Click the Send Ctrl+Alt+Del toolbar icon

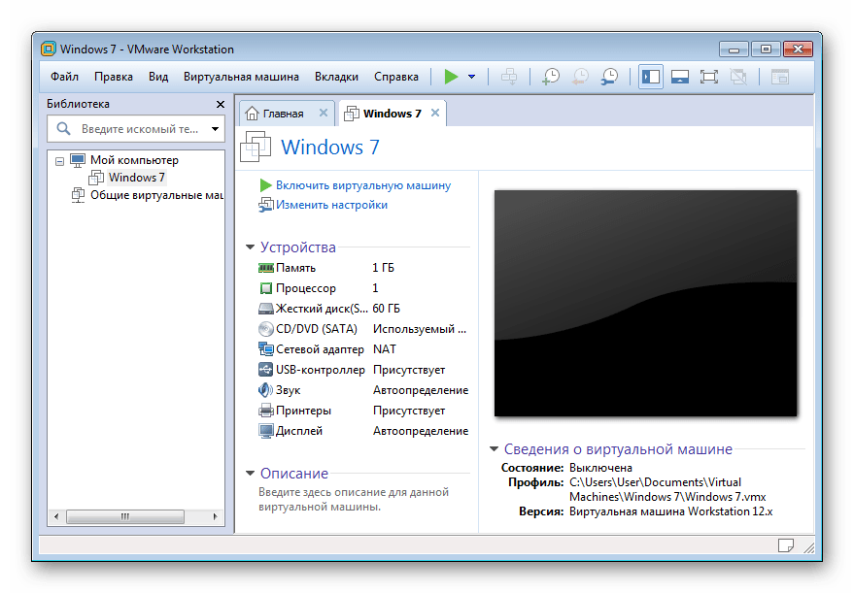point(509,77)
